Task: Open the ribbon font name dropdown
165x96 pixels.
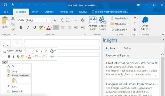Action: (x=43, y=20)
